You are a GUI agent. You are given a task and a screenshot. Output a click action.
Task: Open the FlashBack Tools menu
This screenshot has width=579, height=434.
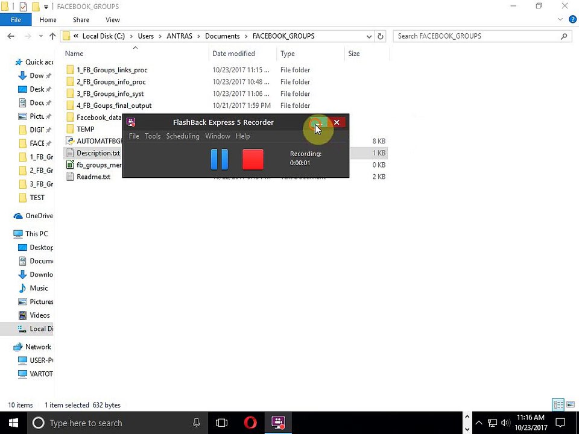coord(153,136)
